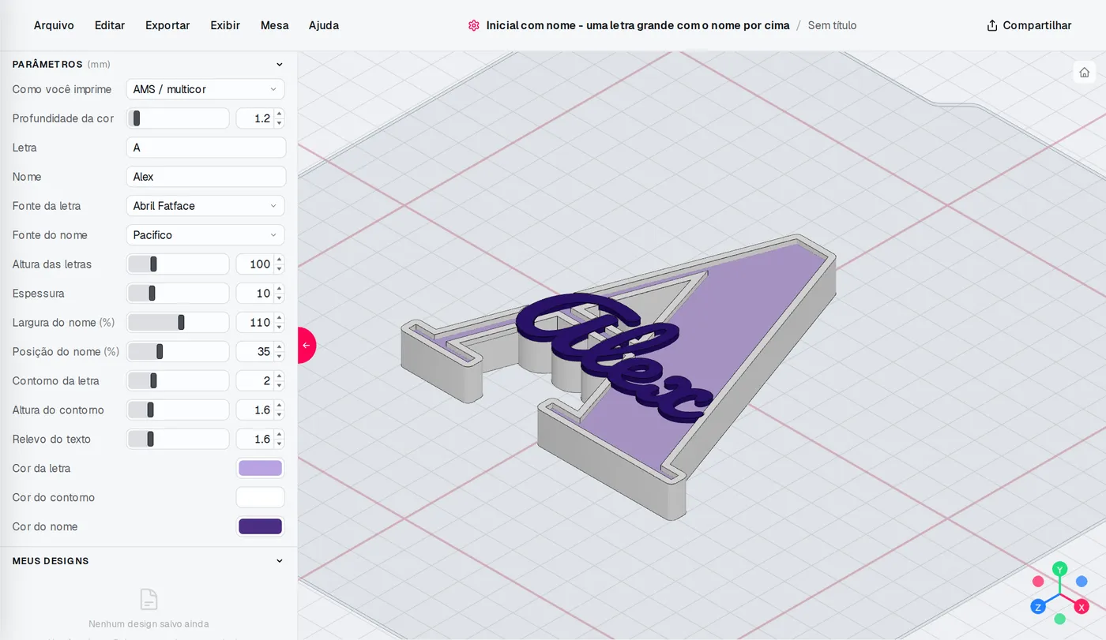Click the Altura das letras slider
This screenshot has height=640, width=1106.
click(178, 264)
